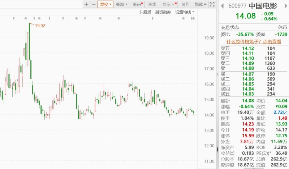Open the 什么是价格笼子 link
289x169 pixels.
point(254,41)
